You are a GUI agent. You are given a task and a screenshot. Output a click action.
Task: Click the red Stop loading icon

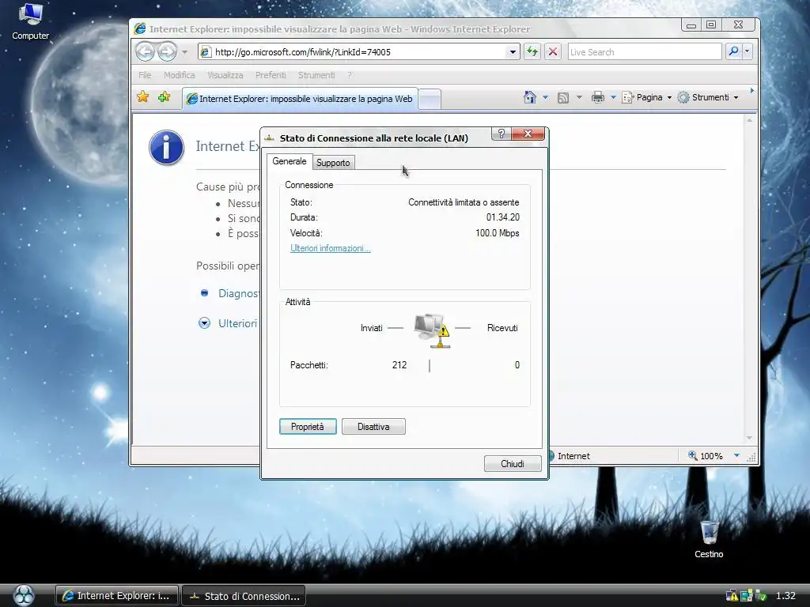[x=553, y=51]
